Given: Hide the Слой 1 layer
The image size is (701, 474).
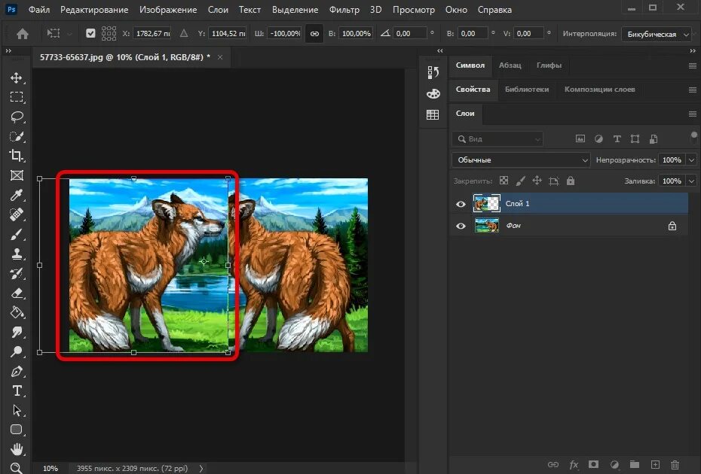Looking at the screenshot, I should coord(461,204).
